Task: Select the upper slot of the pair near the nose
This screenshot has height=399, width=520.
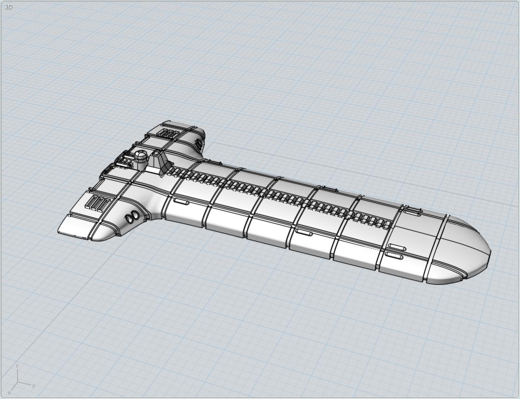Action: pyautogui.click(x=397, y=247)
